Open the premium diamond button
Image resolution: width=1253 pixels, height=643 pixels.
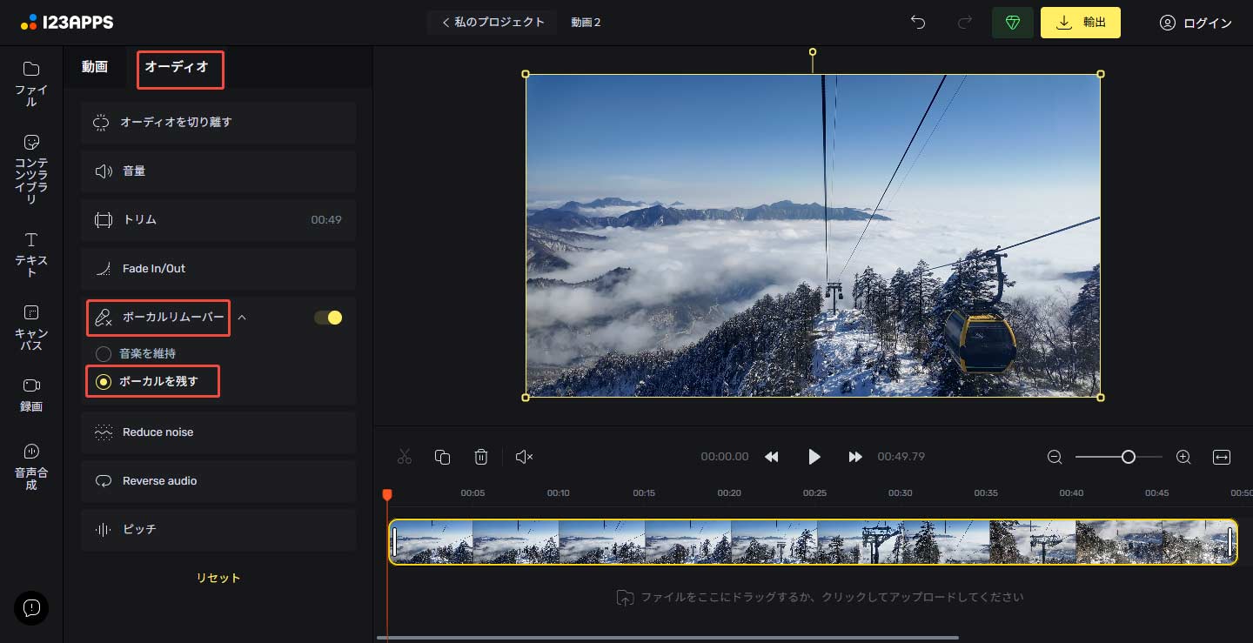click(1013, 23)
